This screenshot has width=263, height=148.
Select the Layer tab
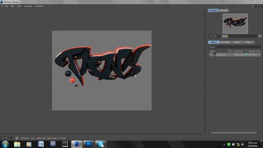tap(237, 42)
